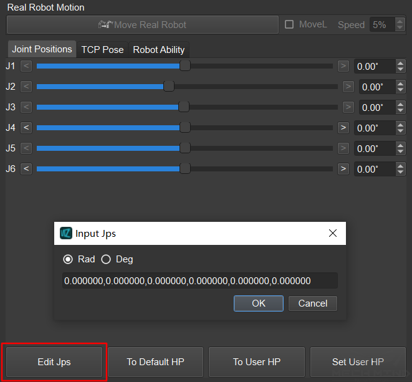The image size is (412, 382).
Task: Click the J3 slider handle
Action: click(184, 107)
